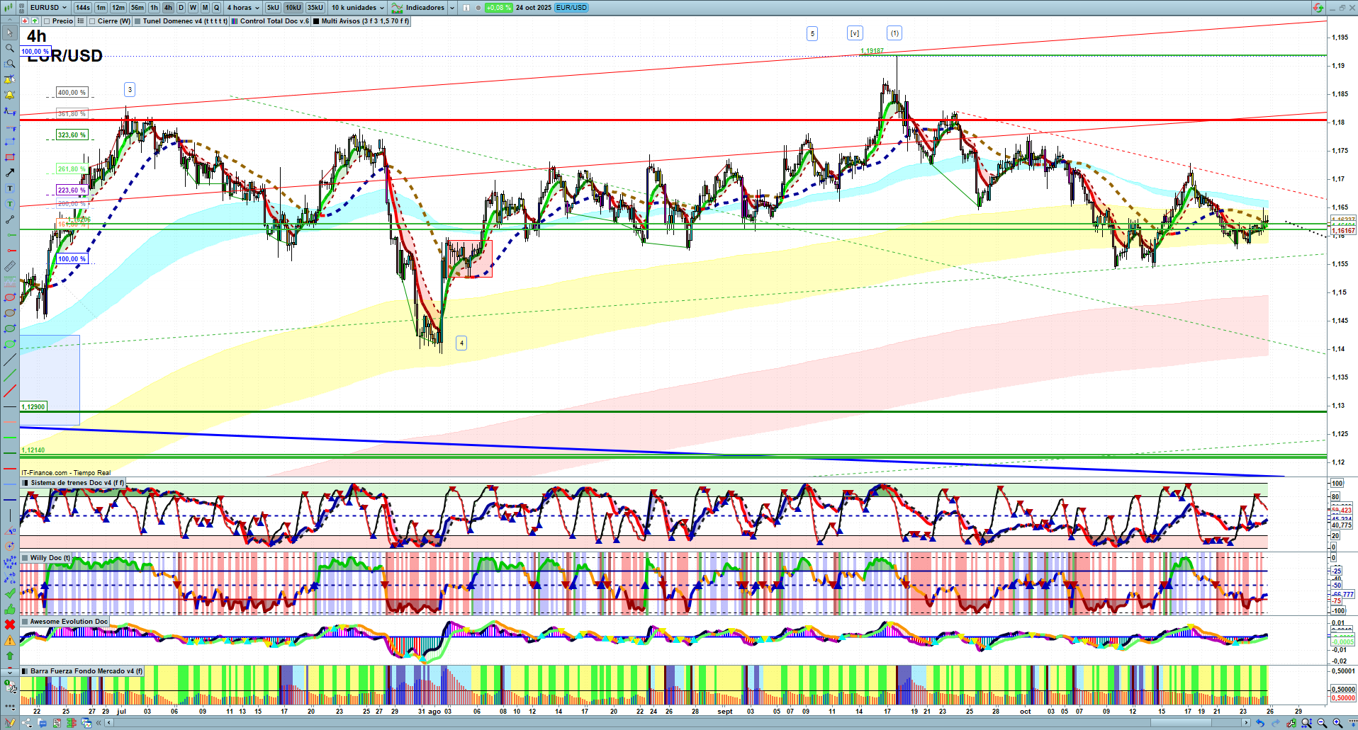This screenshot has width=1358, height=730.
Task: Toggle Multi Avisos indicator box
Action: coord(316,21)
